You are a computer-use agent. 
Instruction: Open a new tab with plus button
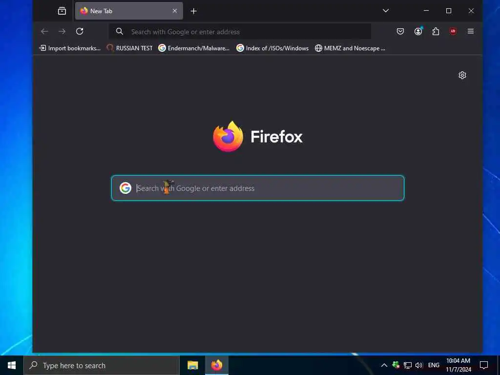click(x=193, y=11)
